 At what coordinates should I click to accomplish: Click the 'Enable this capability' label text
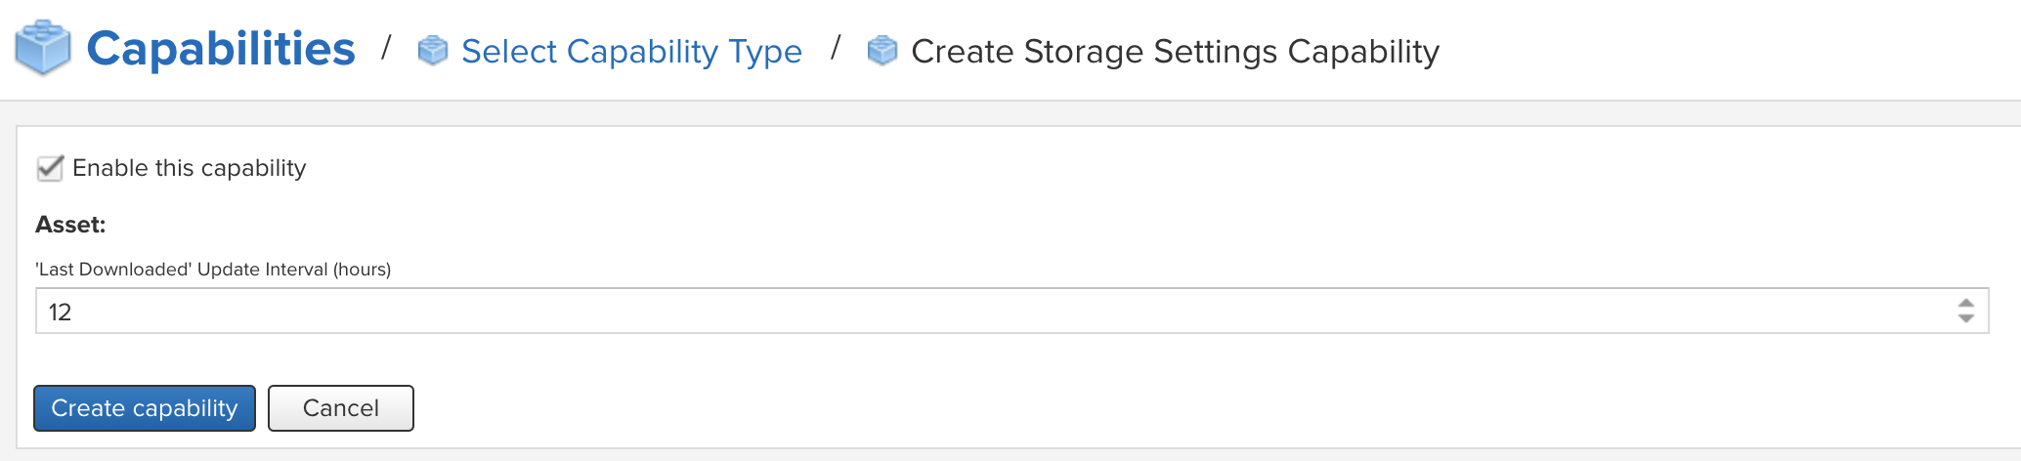(x=189, y=168)
